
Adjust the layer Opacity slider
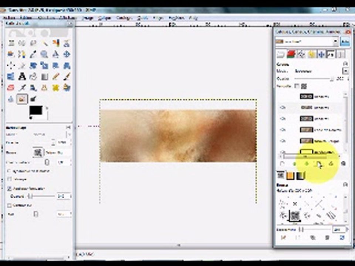(x=314, y=79)
